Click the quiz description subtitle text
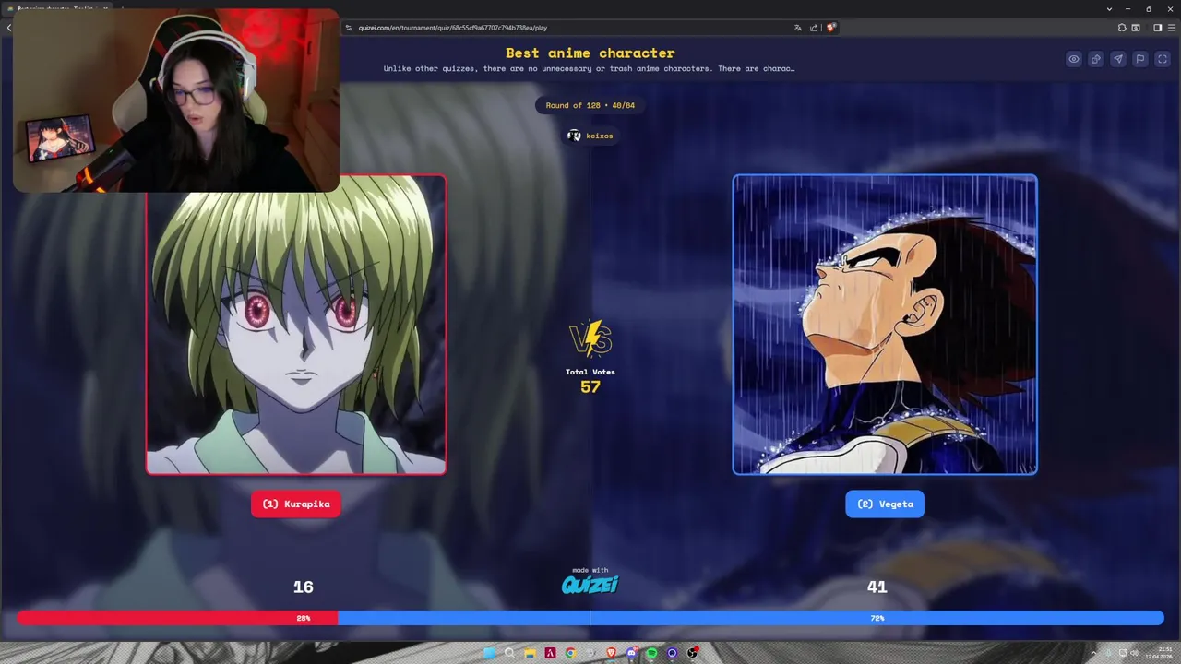This screenshot has width=1181, height=664. (590, 68)
